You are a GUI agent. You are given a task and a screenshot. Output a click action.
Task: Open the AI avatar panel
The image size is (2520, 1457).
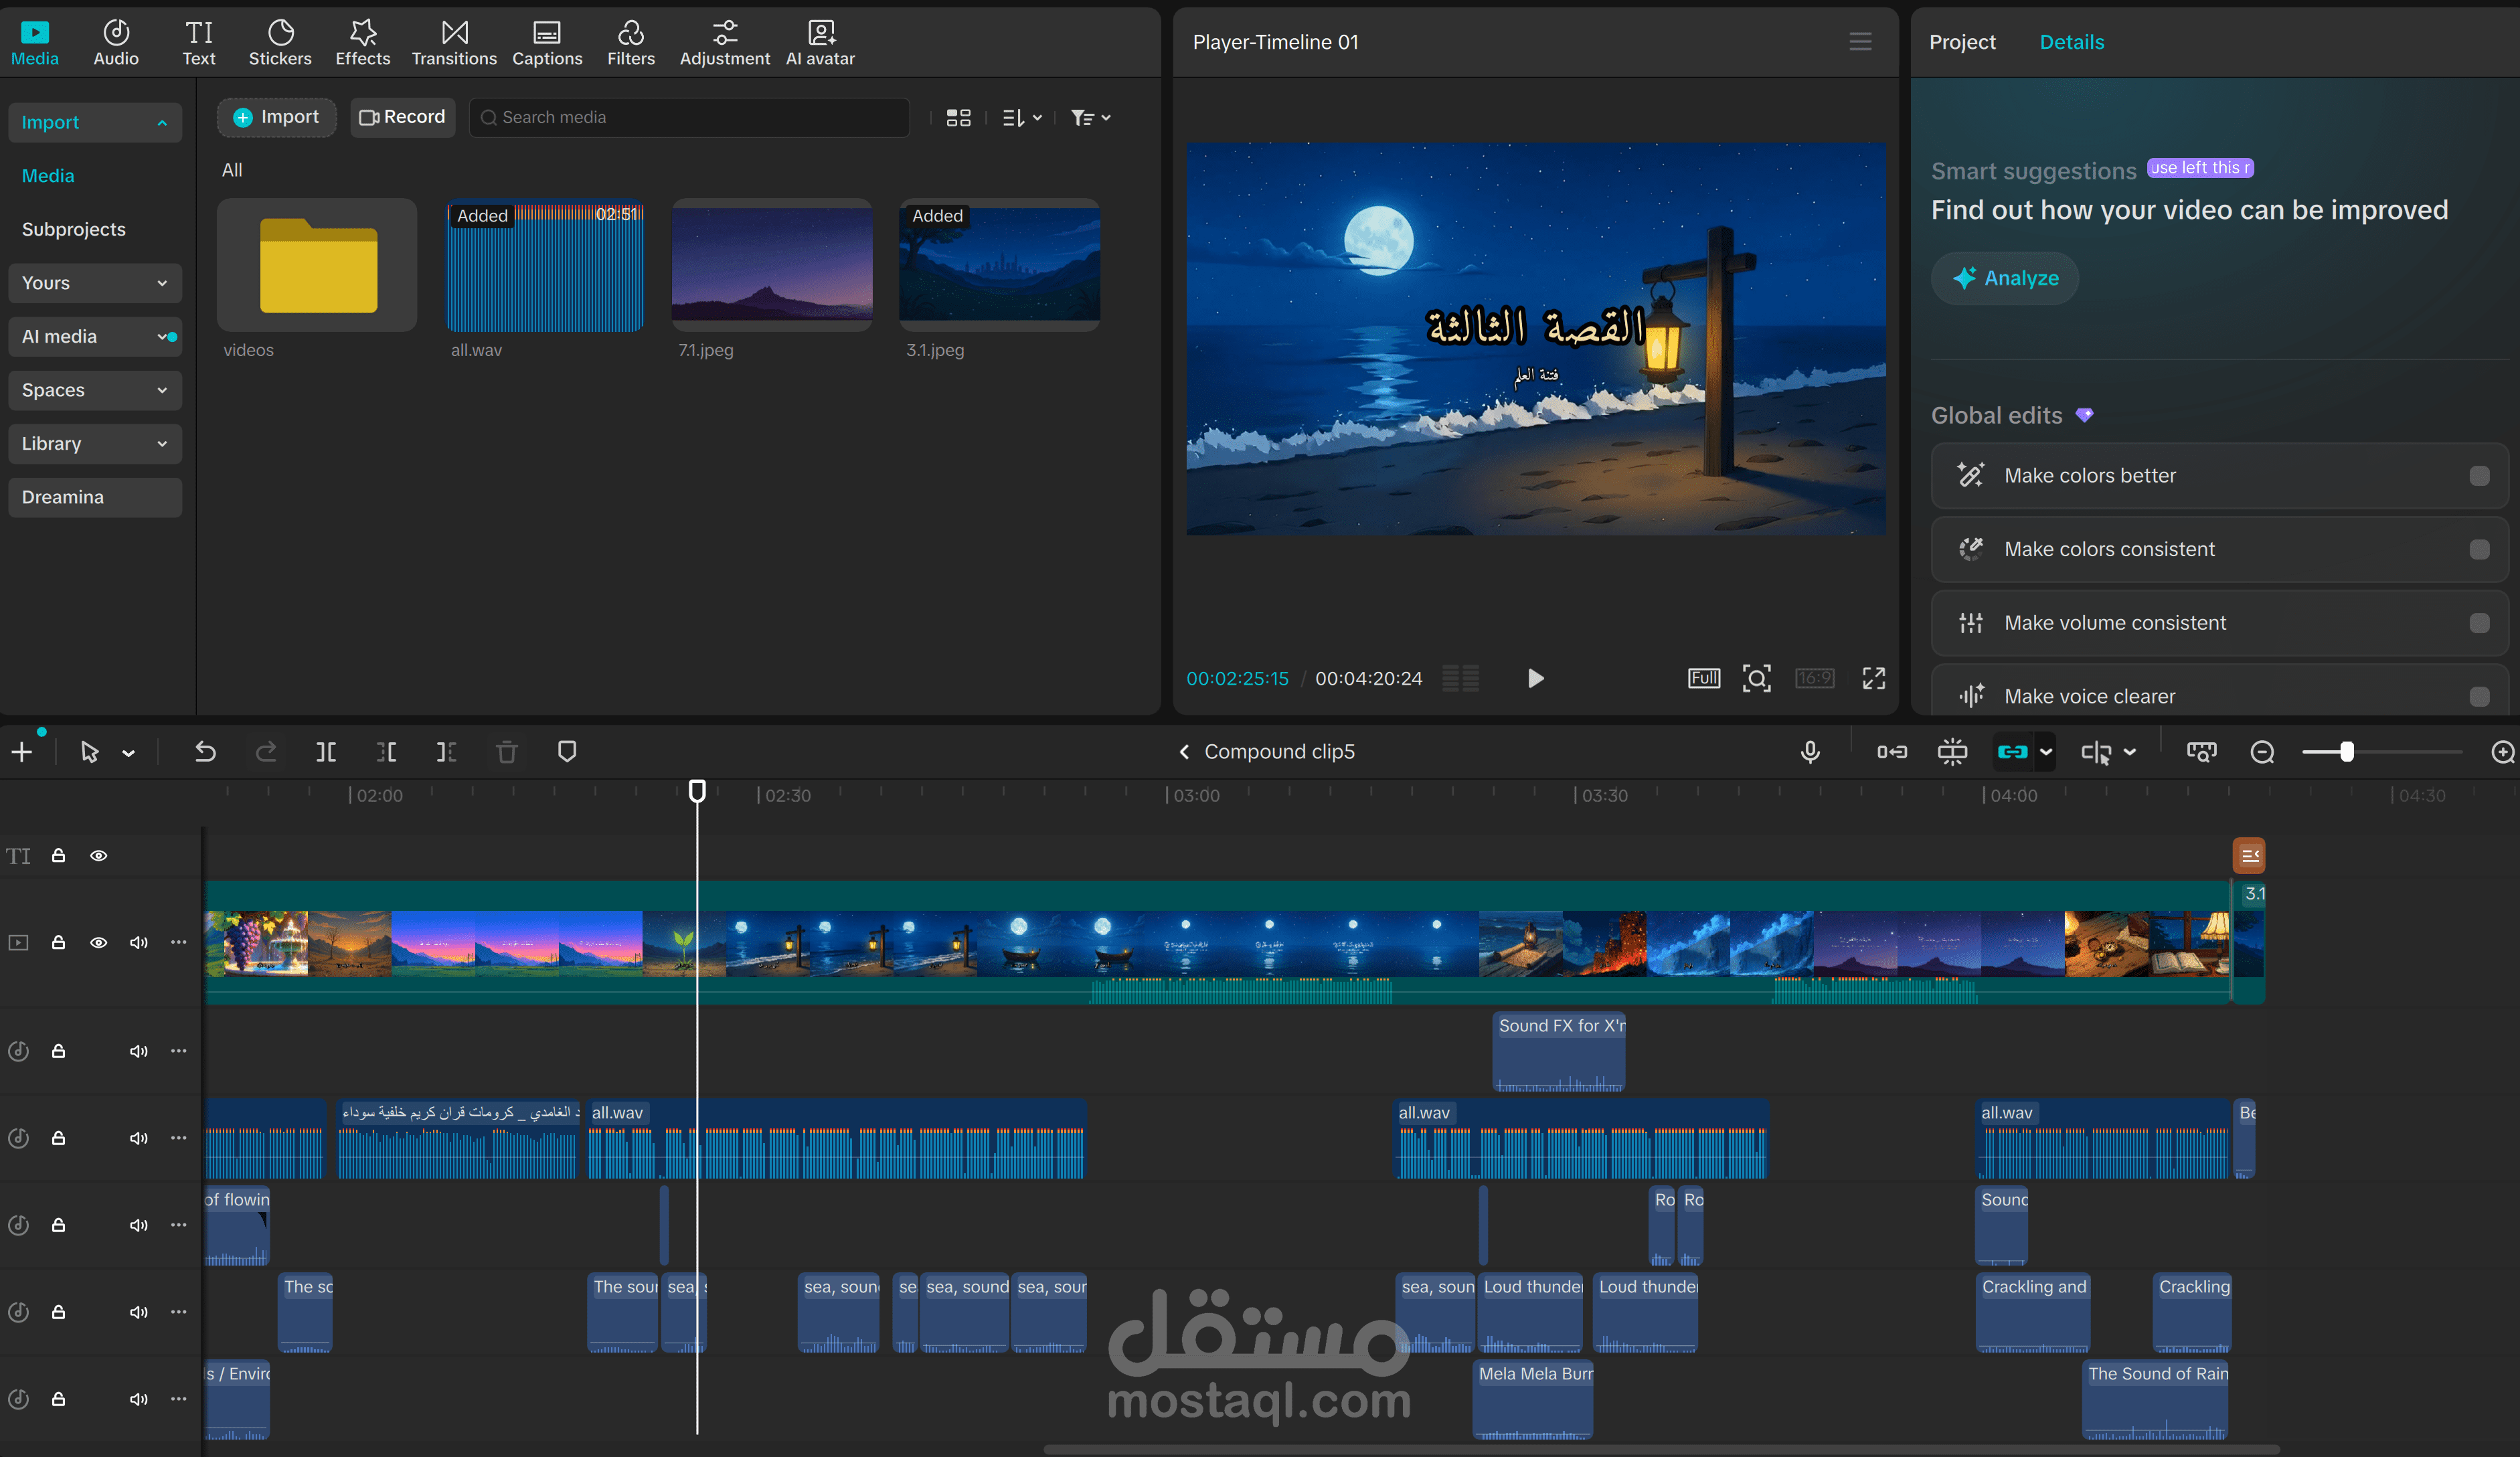pyautogui.click(x=820, y=43)
